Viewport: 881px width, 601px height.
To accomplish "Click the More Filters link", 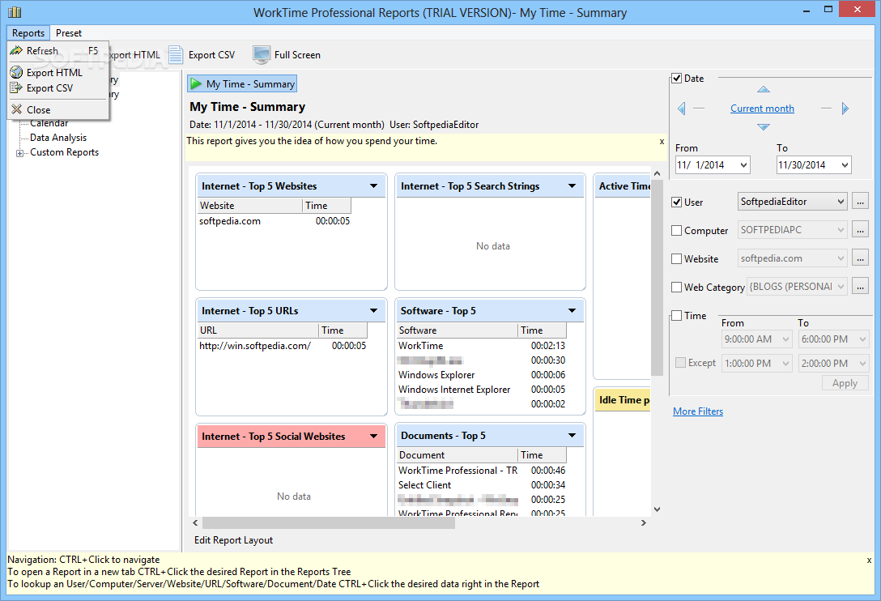I will [698, 411].
